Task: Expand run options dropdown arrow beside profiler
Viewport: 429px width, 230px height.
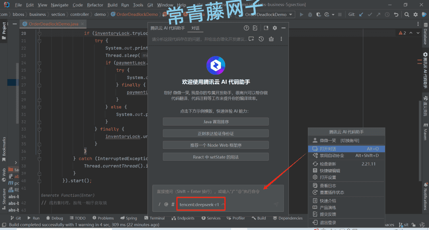Action: [333, 14]
